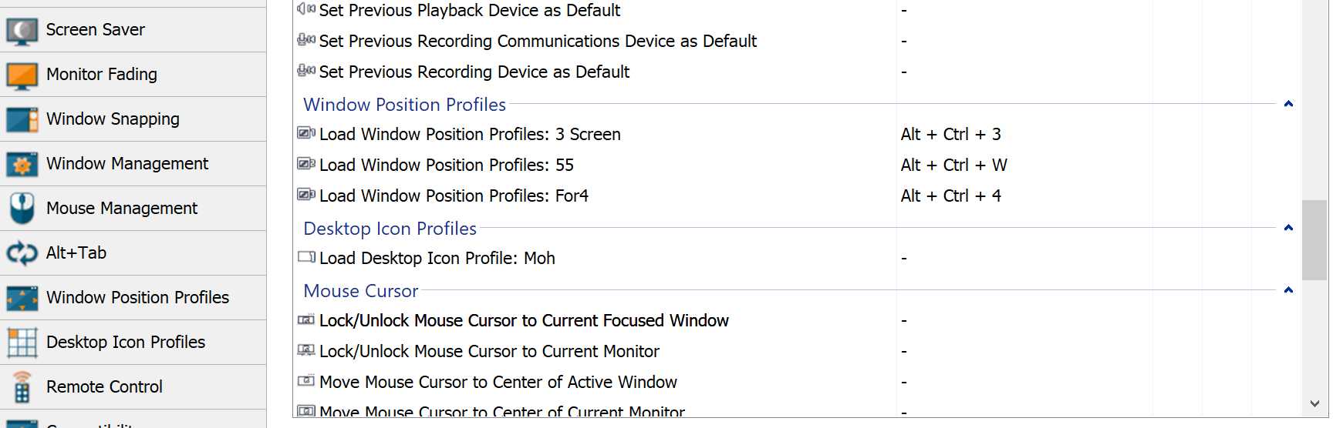Click the Window Snapping icon
This screenshot has height=428, width=1343.
tap(22, 119)
